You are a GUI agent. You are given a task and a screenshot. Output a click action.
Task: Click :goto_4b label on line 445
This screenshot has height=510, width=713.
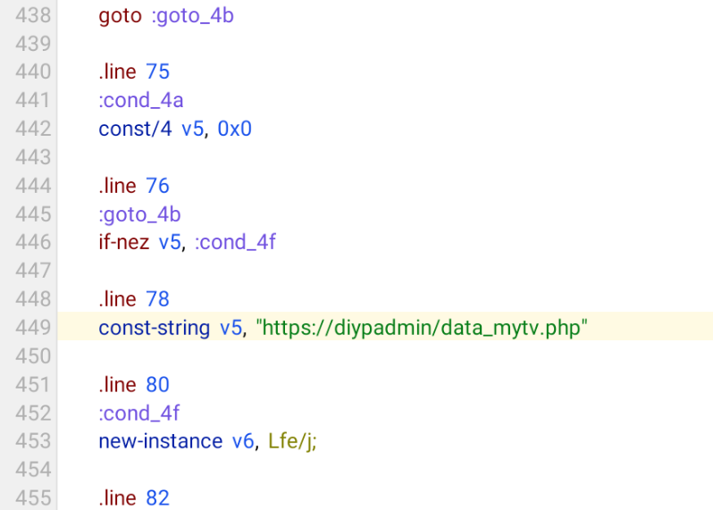pos(139,215)
